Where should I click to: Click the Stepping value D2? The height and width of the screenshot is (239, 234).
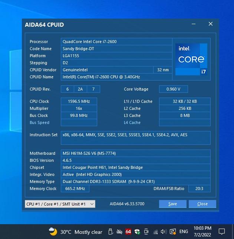(116, 63)
